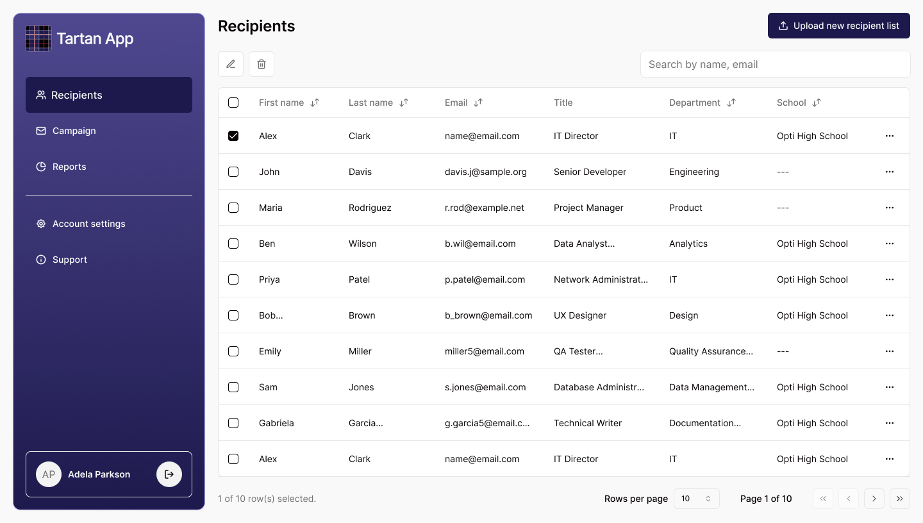This screenshot has height=523, width=923.
Task: Sort the Department column
Action: [731, 103]
